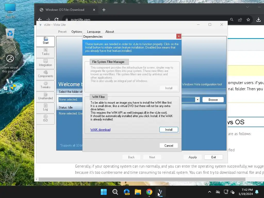Open the Components section in vLite sidebar

pos(45,75)
